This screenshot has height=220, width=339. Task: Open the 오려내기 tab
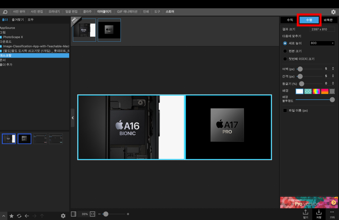54,12
